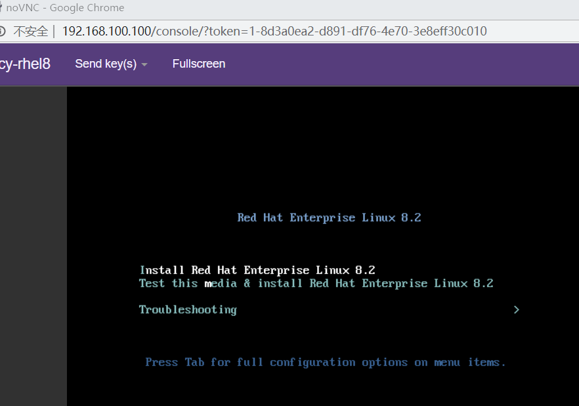Select Install Red Hat Enterprise Linux 8.2
The width and height of the screenshot is (579, 406).
[257, 270]
